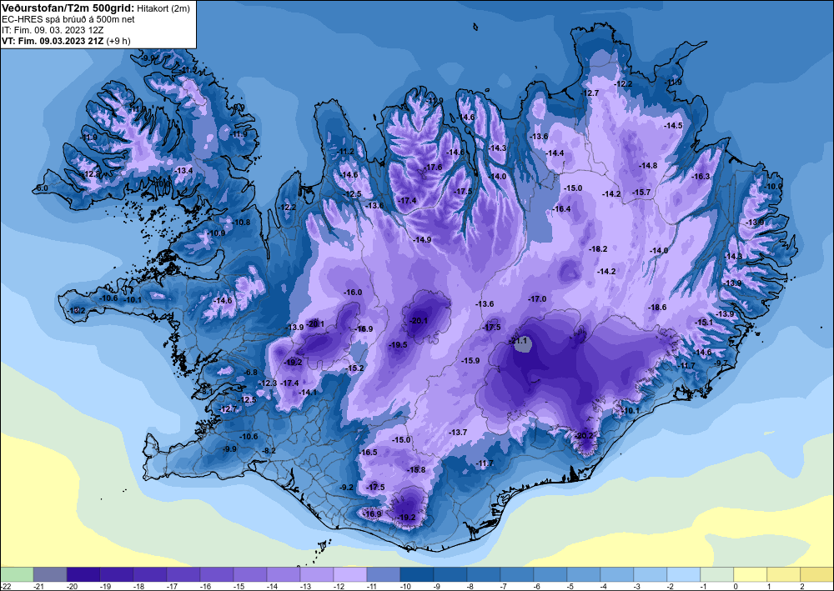834x591 pixels.
Task: Click the -21.1 temperature value on the glacier
Action: pyautogui.click(x=518, y=341)
